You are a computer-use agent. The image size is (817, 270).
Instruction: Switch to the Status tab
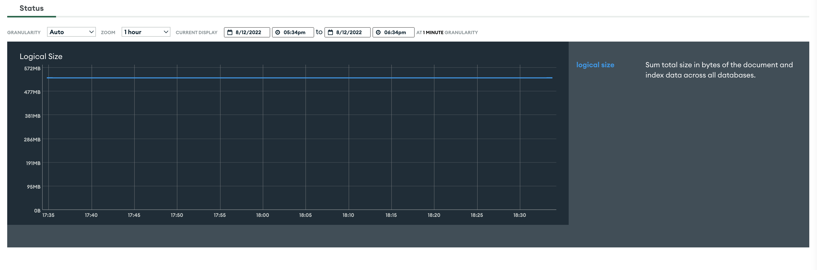[x=31, y=8]
